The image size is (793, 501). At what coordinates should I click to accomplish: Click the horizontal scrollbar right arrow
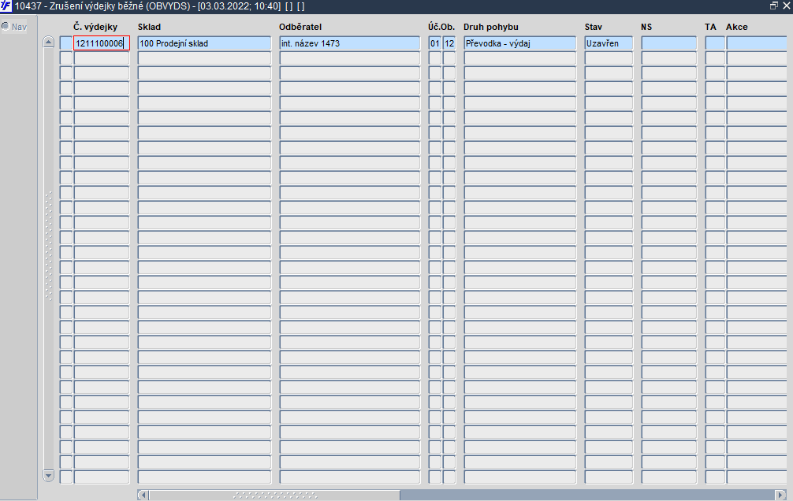click(x=781, y=495)
